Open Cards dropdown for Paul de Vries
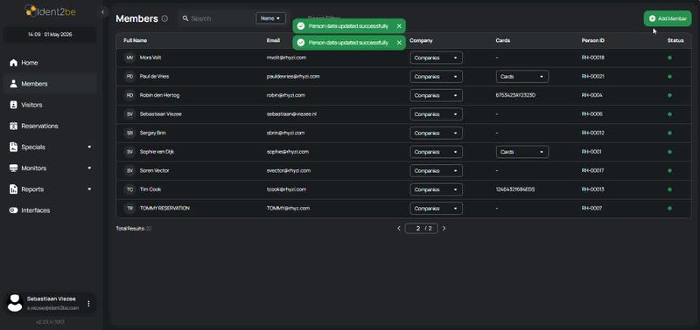The image size is (700, 330). pyautogui.click(x=522, y=77)
